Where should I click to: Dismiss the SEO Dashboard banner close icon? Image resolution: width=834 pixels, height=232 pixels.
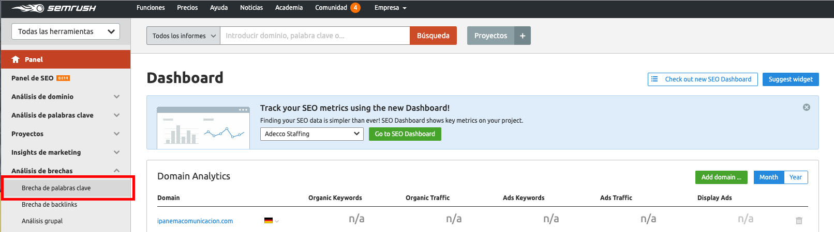pos(806,107)
